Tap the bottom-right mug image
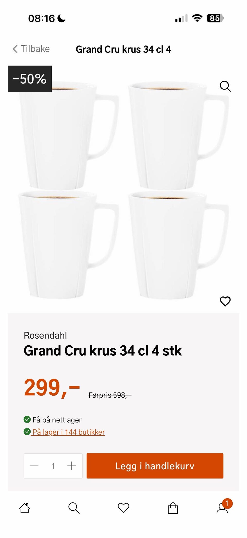 coord(179,246)
